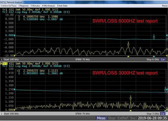Select the Meas status indicator
168x121 pixels.
[101, 118]
